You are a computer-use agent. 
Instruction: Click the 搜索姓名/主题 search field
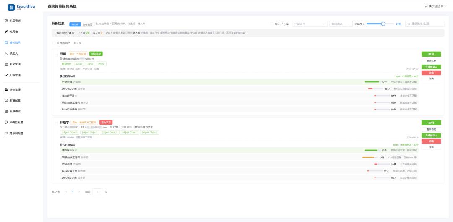pos(424,24)
